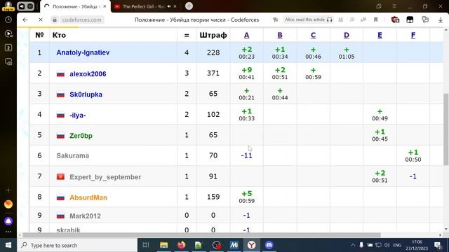This screenshot has width=449, height=252.
Task: Go back with the browser back arrow
Action: coord(25,20)
